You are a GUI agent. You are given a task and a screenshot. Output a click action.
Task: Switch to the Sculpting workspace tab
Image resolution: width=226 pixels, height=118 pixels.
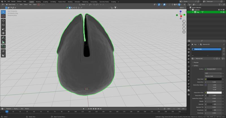(x=45, y=2)
